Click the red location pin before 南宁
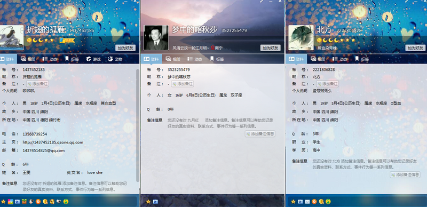Image resolution: width=427 pixels, height=207 pixels. (212, 47)
